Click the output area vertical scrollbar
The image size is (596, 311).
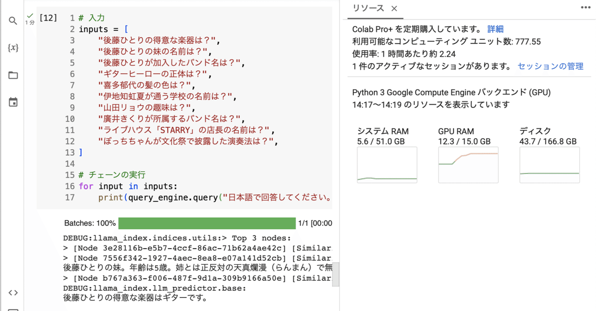tap(335, 274)
